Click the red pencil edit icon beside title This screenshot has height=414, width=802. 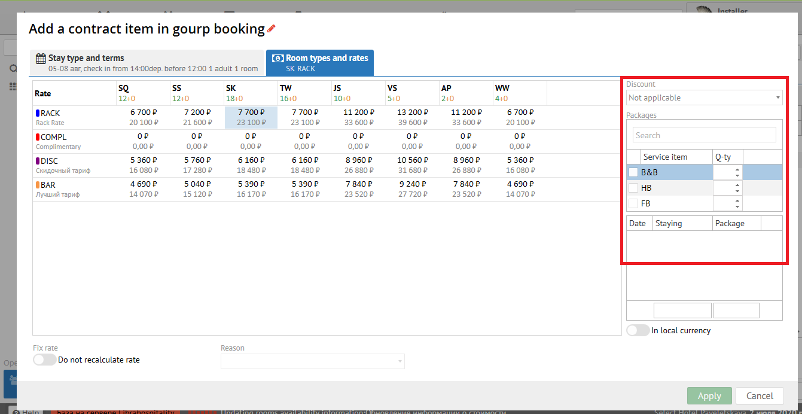272,29
